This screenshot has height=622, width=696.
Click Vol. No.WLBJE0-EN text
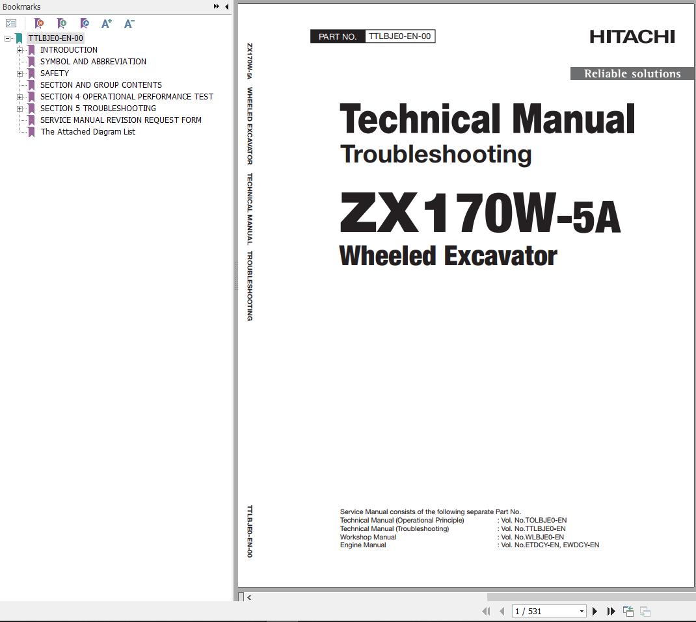point(532,537)
